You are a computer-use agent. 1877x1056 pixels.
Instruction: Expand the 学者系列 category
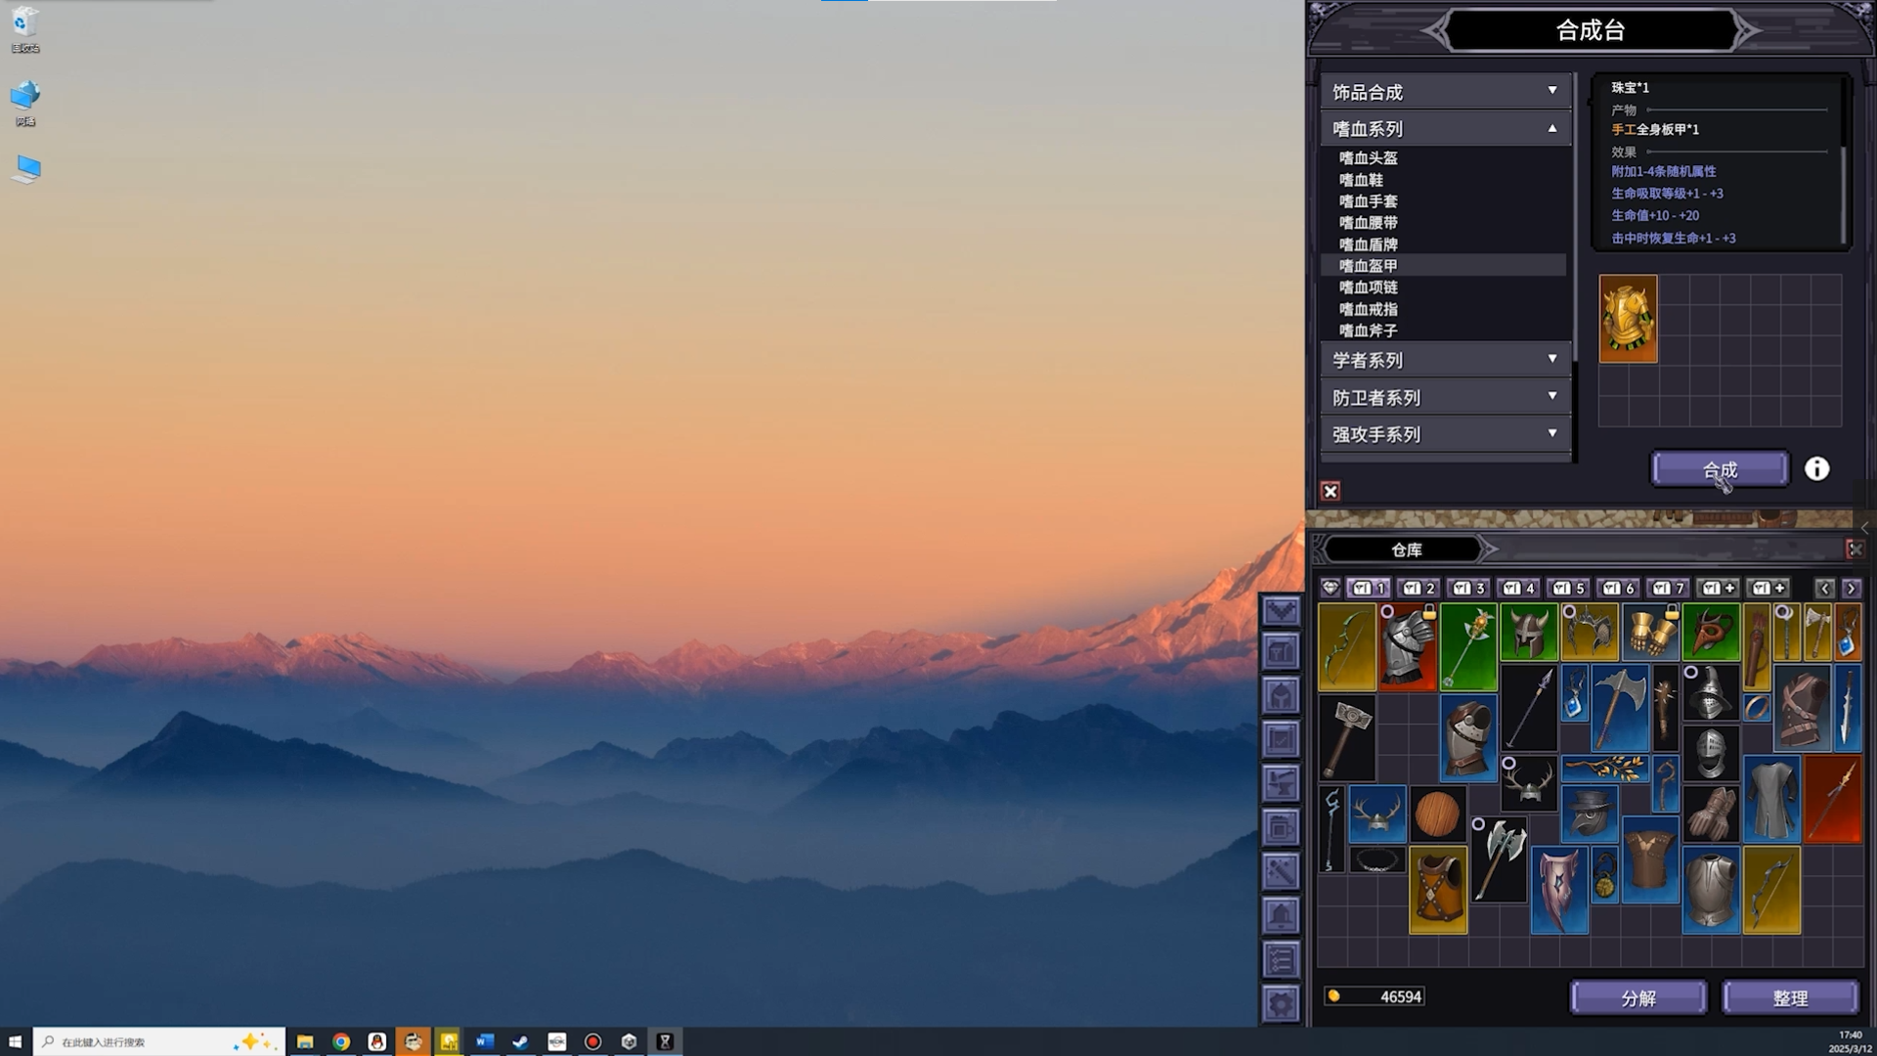1445,360
